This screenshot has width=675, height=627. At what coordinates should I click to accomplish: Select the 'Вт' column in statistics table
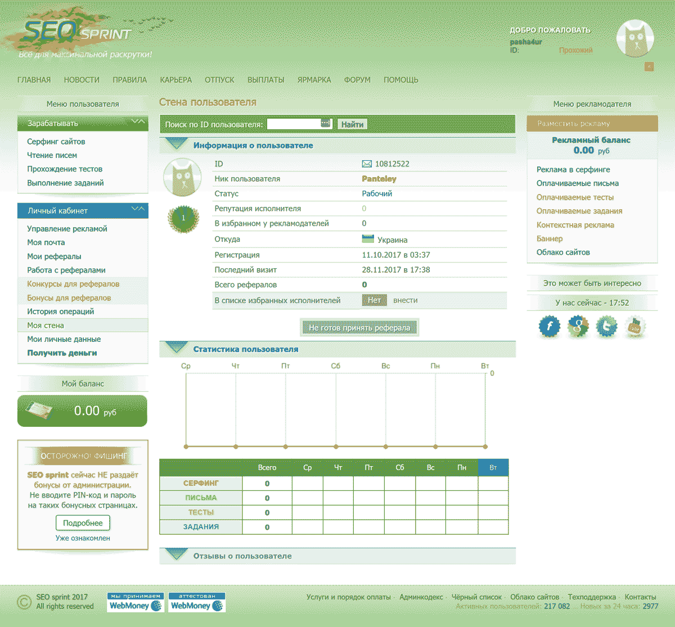(493, 467)
